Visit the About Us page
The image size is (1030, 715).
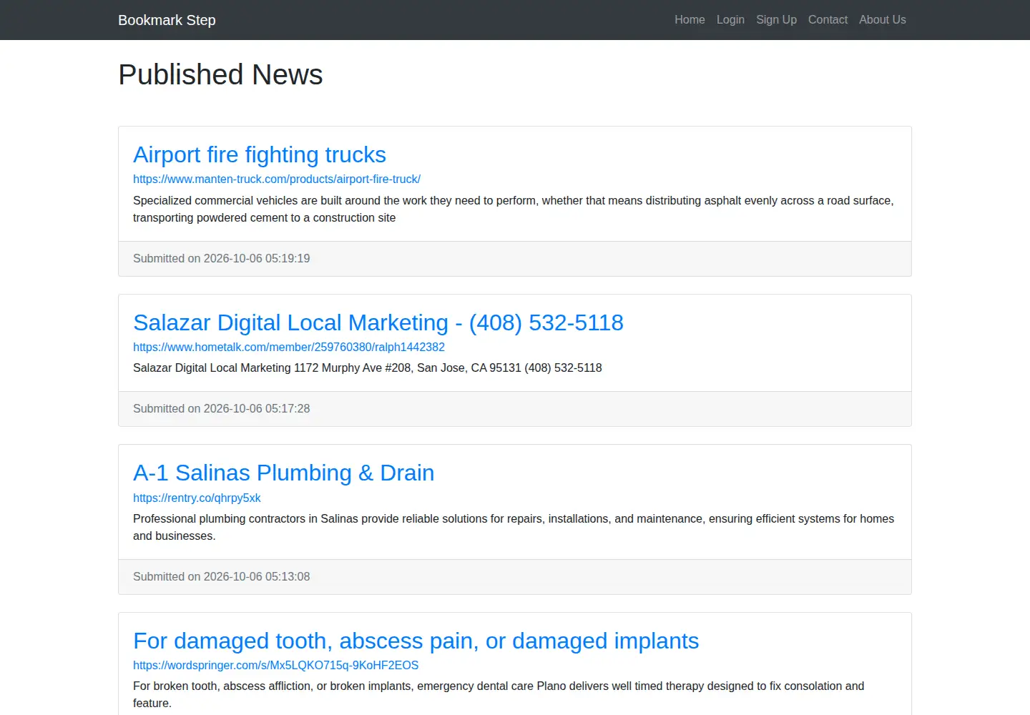(x=882, y=20)
